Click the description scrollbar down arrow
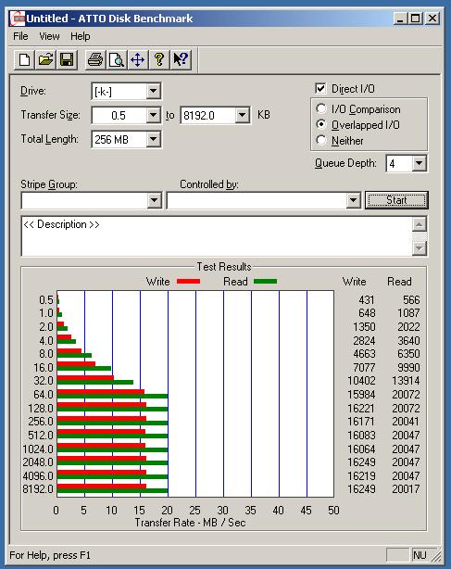The width and height of the screenshot is (451, 569). click(x=420, y=248)
